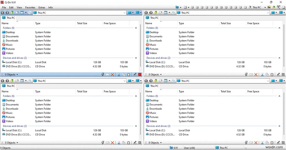Click version 9.91 in bottom status bar

point(174,148)
